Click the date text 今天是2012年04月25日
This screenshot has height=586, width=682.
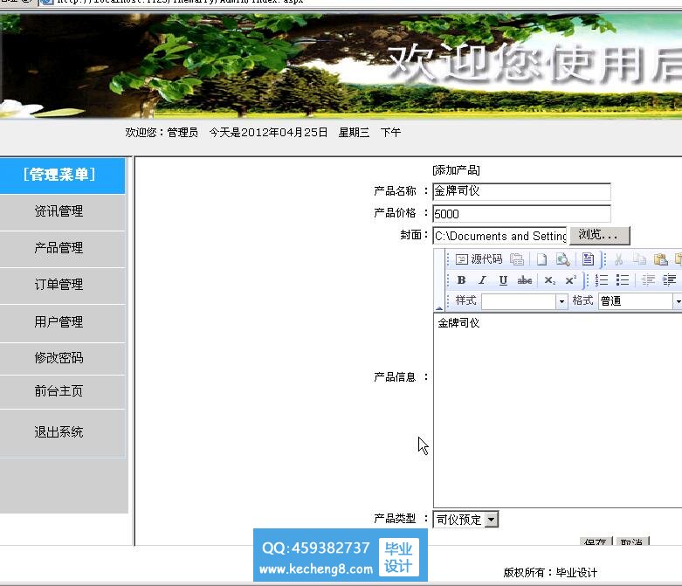point(268,132)
